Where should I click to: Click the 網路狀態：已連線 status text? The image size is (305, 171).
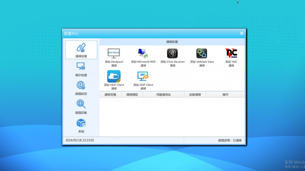[x=230, y=140]
